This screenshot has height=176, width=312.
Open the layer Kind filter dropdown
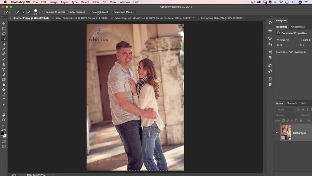coord(285,110)
